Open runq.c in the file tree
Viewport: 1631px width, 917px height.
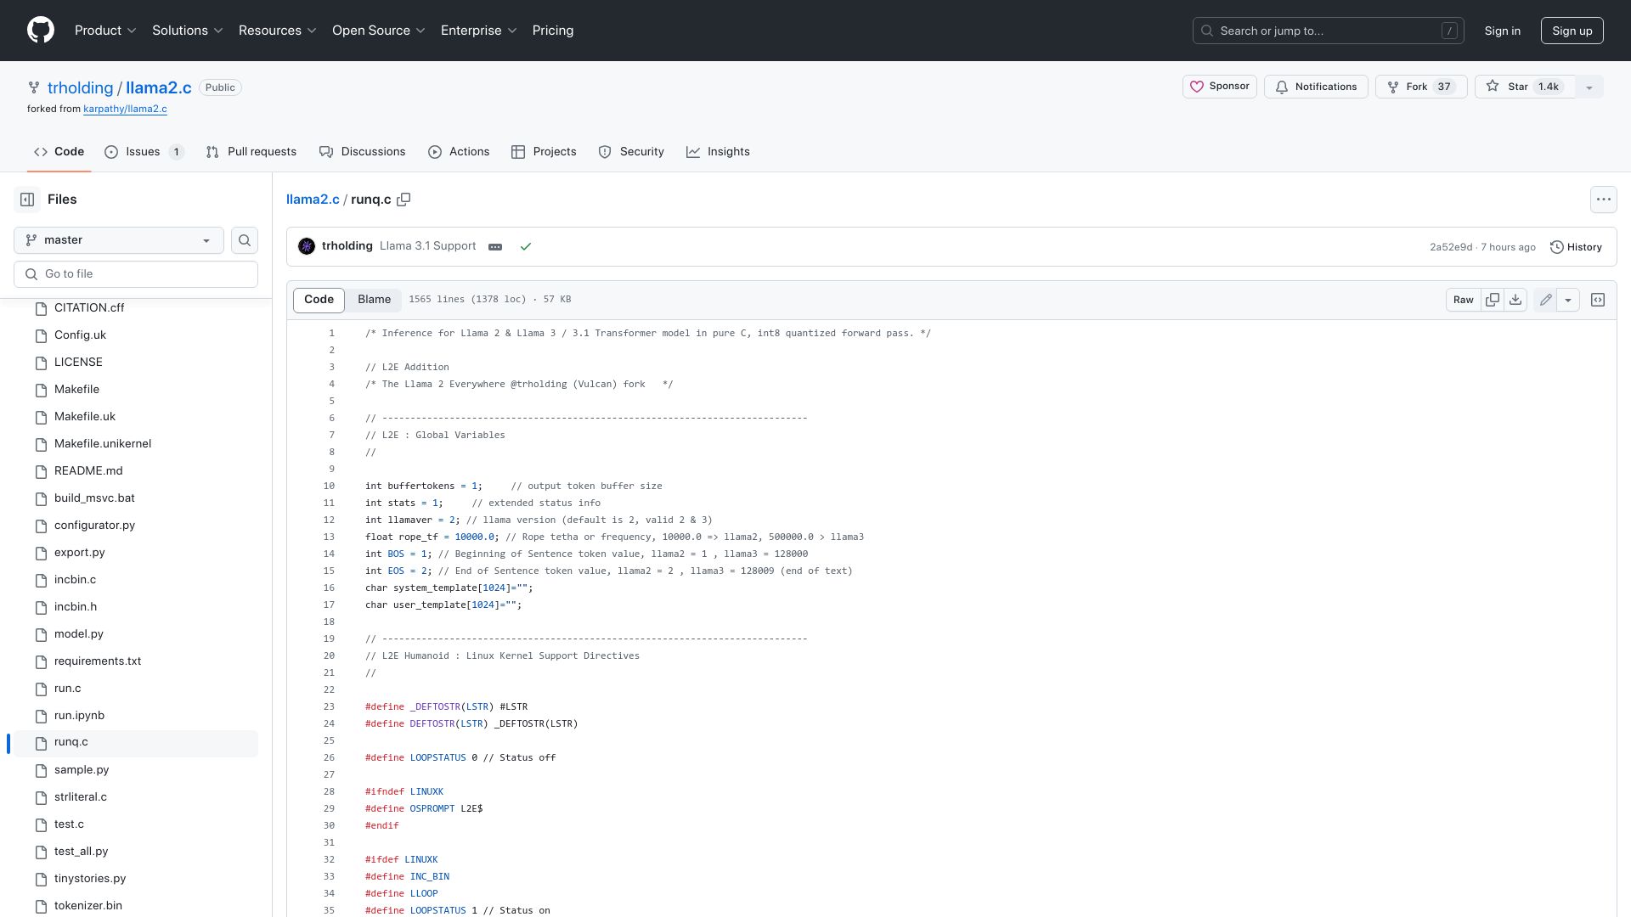pos(136,743)
